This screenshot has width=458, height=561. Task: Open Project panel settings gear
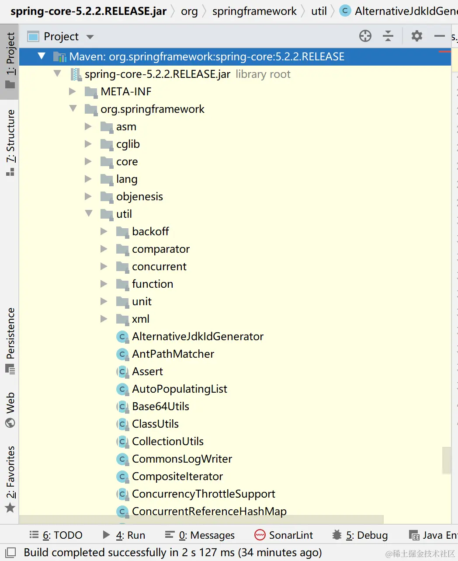click(x=417, y=36)
